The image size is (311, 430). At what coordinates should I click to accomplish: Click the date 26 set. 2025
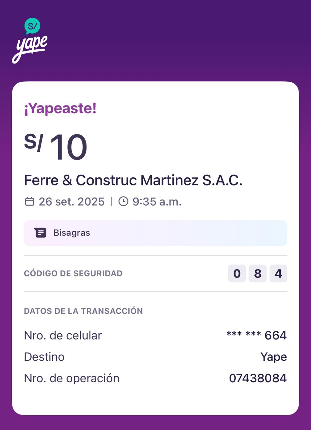pyautogui.click(x=72, y=202)
